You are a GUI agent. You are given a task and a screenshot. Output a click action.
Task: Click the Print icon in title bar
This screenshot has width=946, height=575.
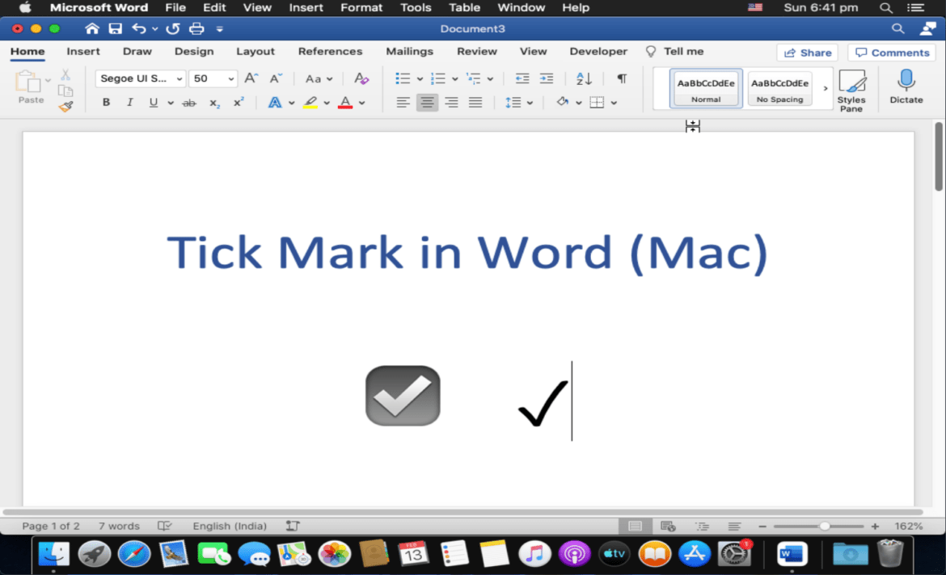[196, 29]
